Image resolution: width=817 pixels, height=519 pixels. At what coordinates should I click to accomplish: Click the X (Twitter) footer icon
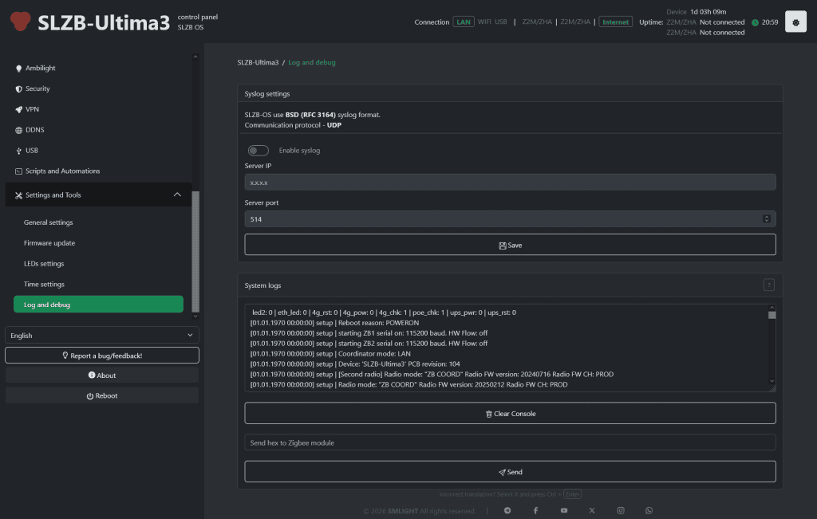tap(592, 510)
